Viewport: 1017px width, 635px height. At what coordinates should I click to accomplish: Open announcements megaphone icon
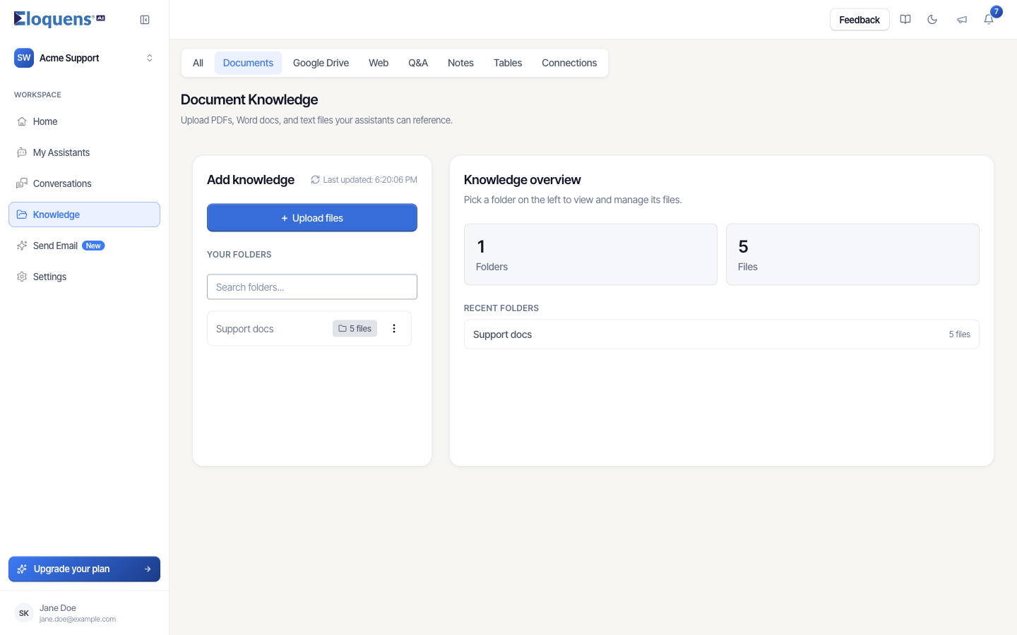coord(961,20)
